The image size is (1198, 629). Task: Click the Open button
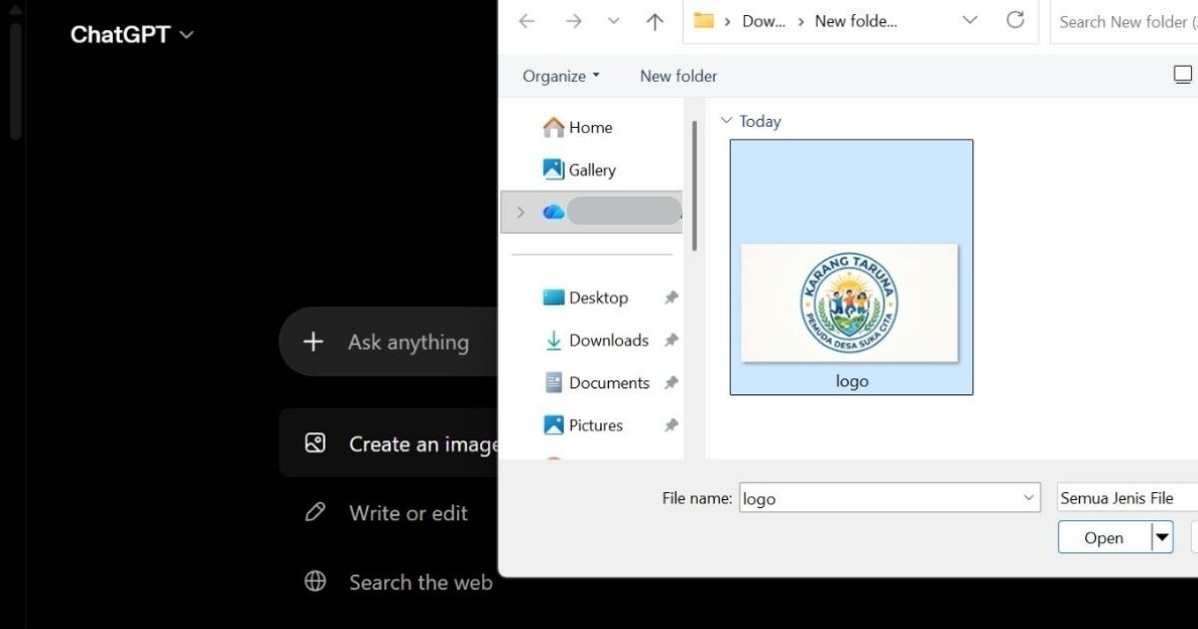(1104, 537)
